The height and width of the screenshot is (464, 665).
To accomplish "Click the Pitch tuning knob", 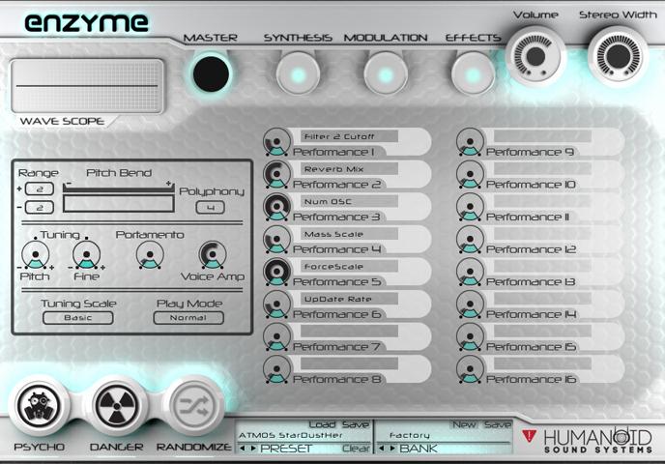I will pyautogui.click(x=36, y=255).
